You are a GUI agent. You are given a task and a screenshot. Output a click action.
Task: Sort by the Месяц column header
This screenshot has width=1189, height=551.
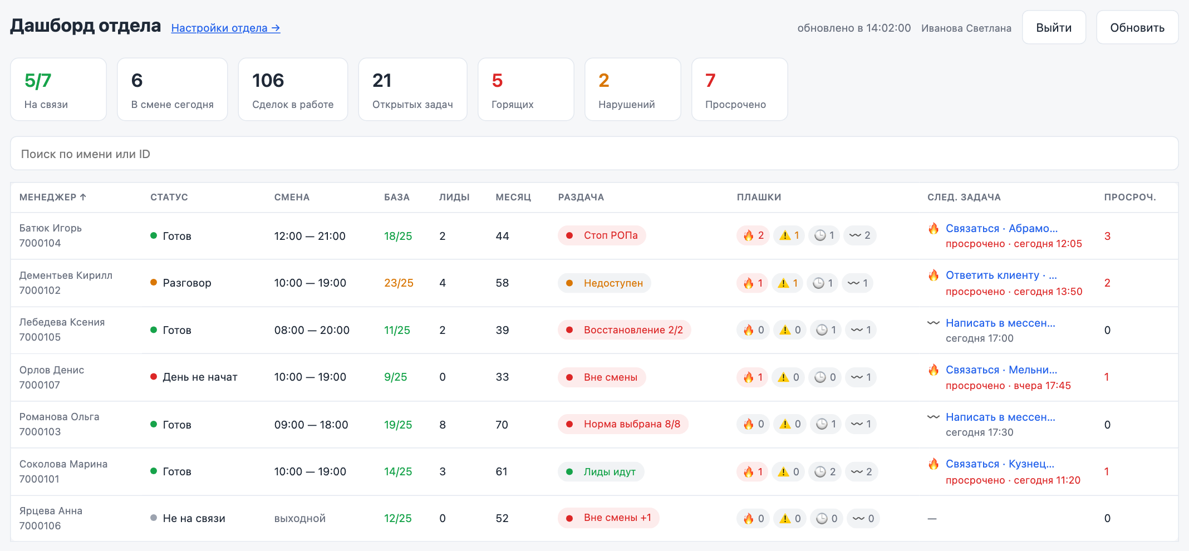pyautogui.click(x=513, y=197)
